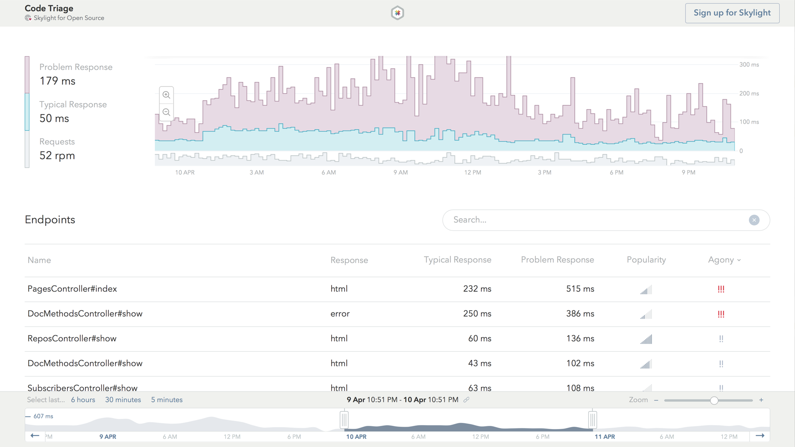
Task: Open the Select last... time picker
Action: tap(46, 400)
